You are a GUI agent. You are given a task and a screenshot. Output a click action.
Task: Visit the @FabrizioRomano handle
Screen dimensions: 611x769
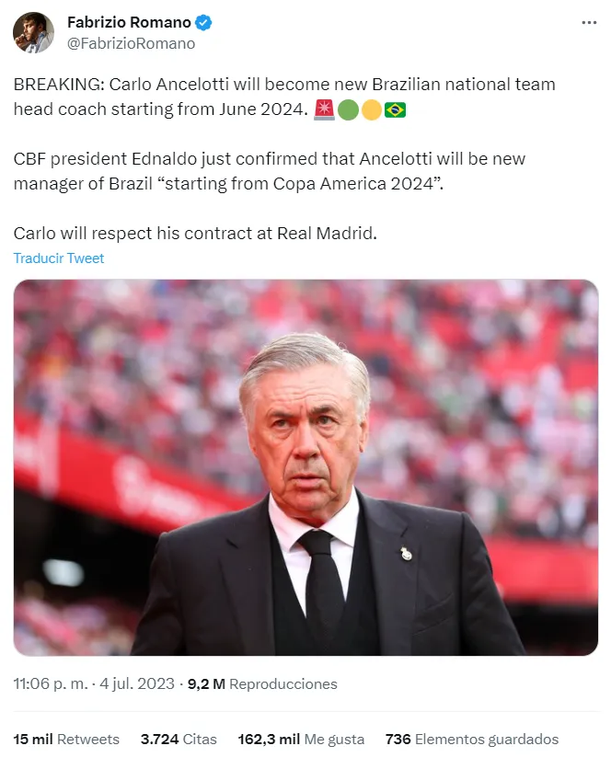coord(132,43)
